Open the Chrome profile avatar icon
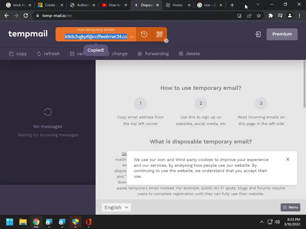 [290, 16]
